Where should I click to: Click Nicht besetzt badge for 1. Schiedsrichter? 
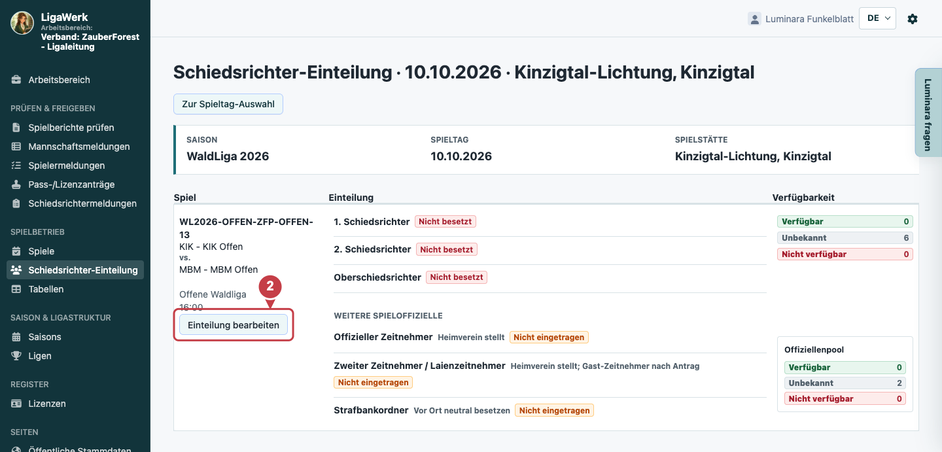(x=445, y=222)
